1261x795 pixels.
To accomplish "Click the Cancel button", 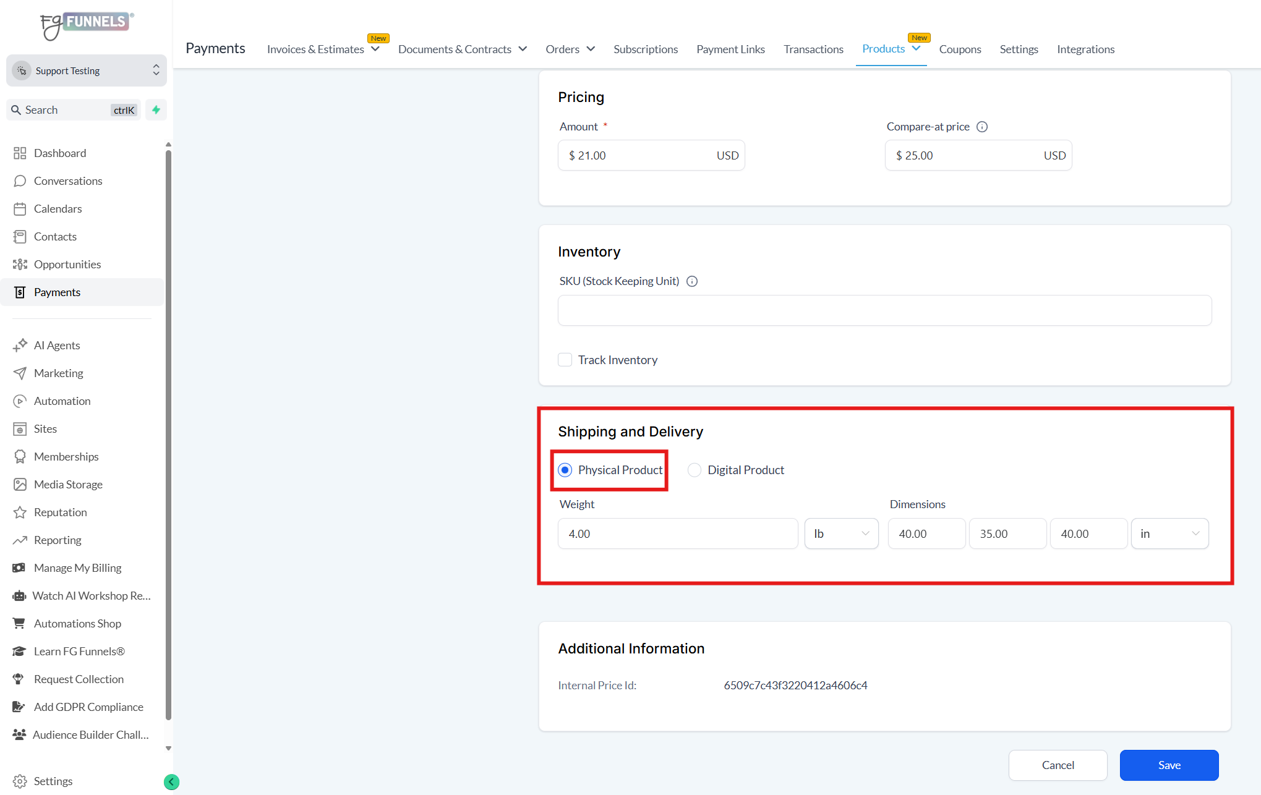I will [1058, 765].
